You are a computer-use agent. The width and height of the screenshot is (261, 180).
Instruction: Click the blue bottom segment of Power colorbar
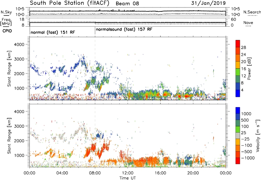tap(238, 93)
